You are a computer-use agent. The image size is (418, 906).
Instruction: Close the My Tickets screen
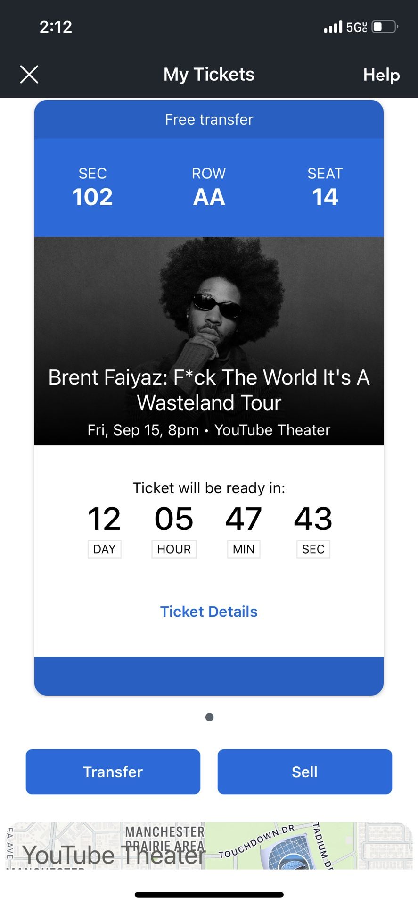(x=29, y=75)
